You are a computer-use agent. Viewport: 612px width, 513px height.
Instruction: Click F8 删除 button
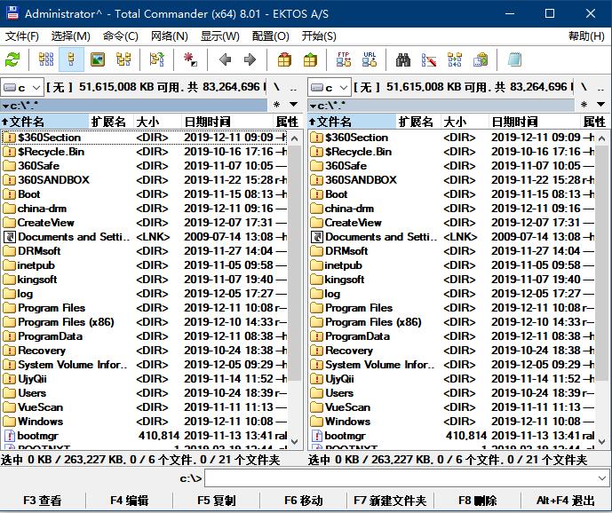click(x=477, y=501)
